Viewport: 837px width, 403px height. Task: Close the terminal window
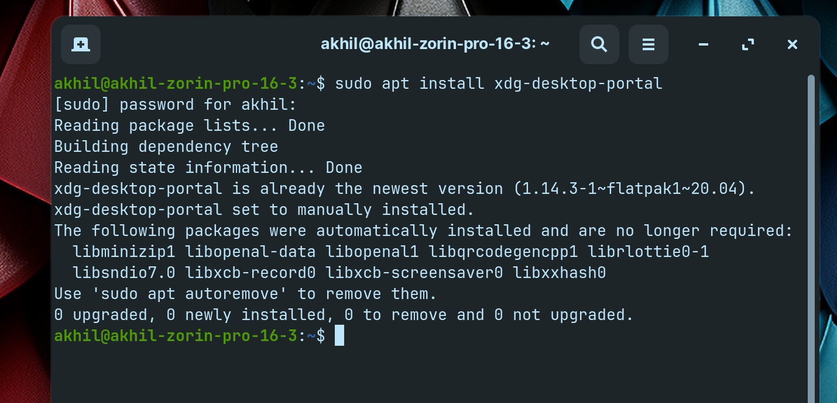(x=792, y=44)
